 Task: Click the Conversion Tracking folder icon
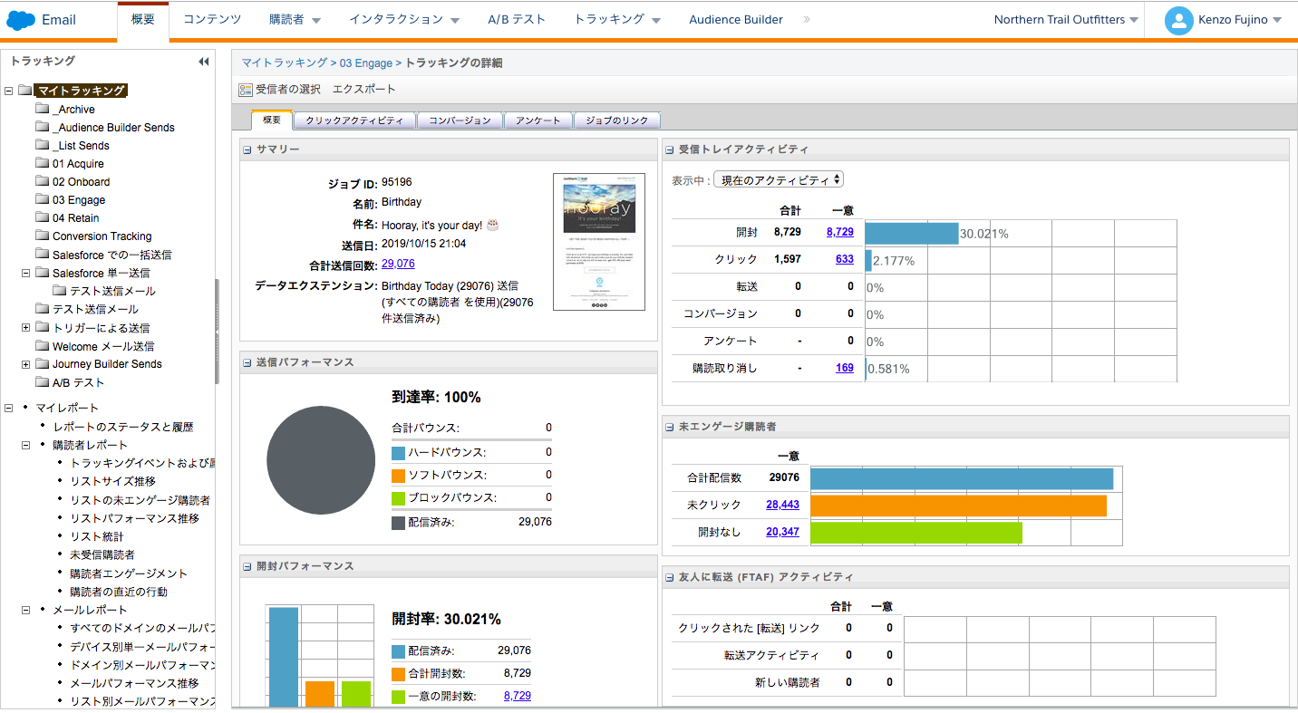(43, 236)
